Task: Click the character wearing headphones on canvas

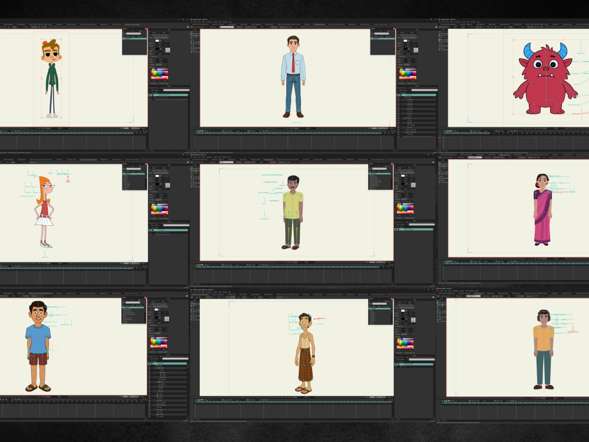Action: click(543, 349)
